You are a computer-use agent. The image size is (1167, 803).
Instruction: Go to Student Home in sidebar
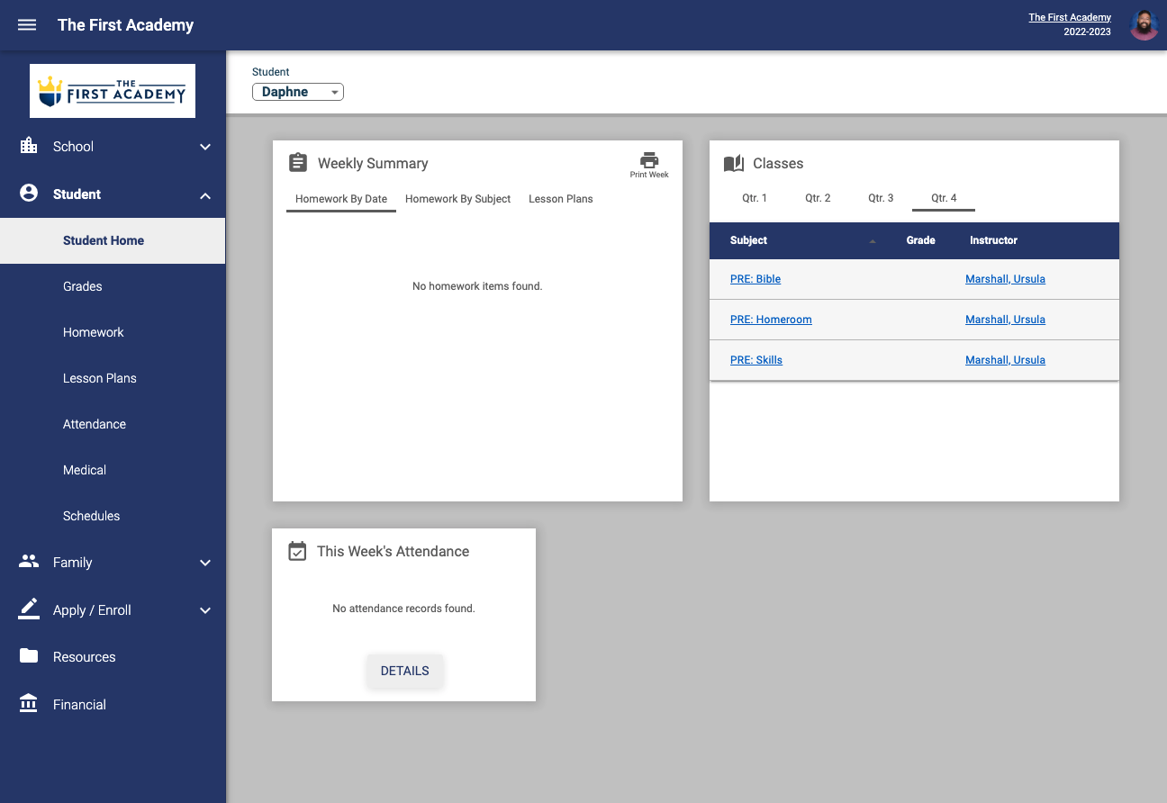pos(113,240)
